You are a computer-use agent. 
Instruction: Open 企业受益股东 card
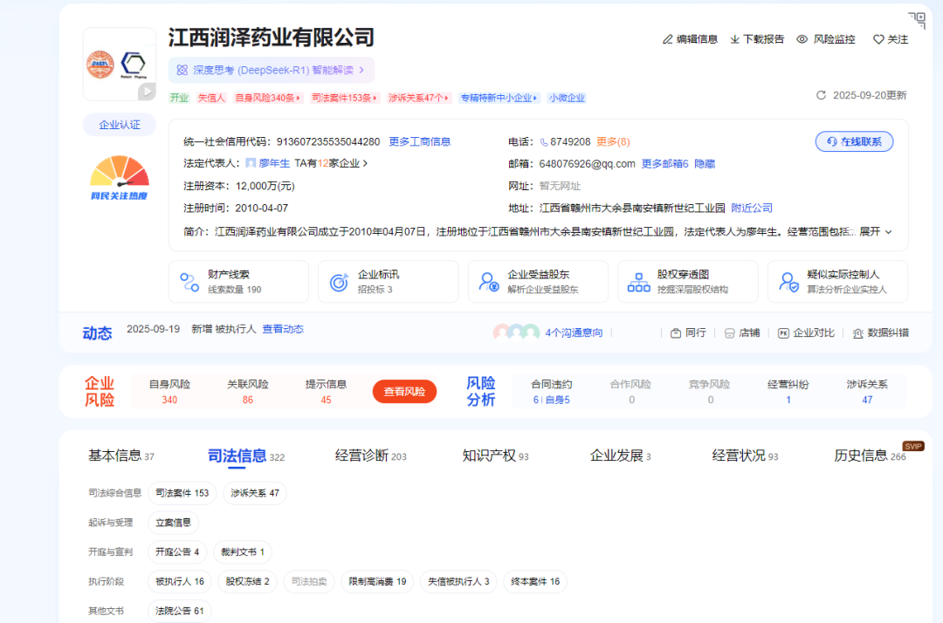[x=538, y=281]
